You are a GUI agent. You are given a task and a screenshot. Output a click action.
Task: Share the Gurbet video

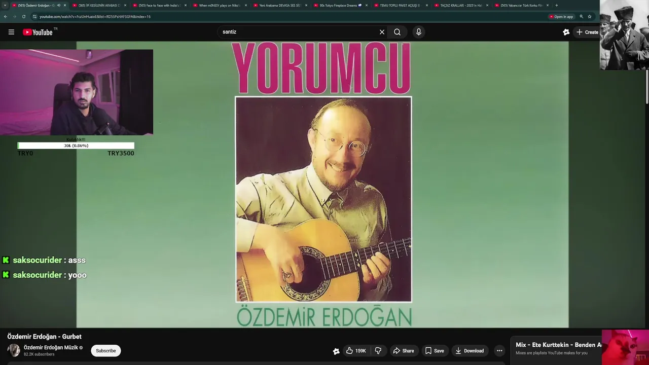[403, 351]
